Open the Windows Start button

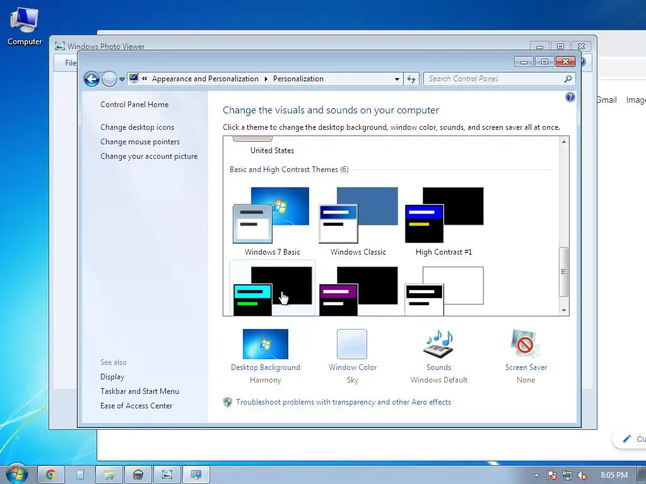16,474
